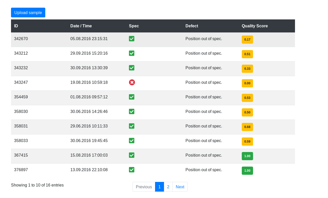Select sample ID 376897
The height and width of the screenshot is (198, 328).
coord(21,170)
